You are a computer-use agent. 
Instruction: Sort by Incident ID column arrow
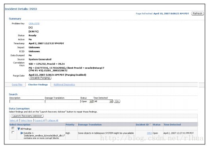pyautogui.click(x=150, y=124)
